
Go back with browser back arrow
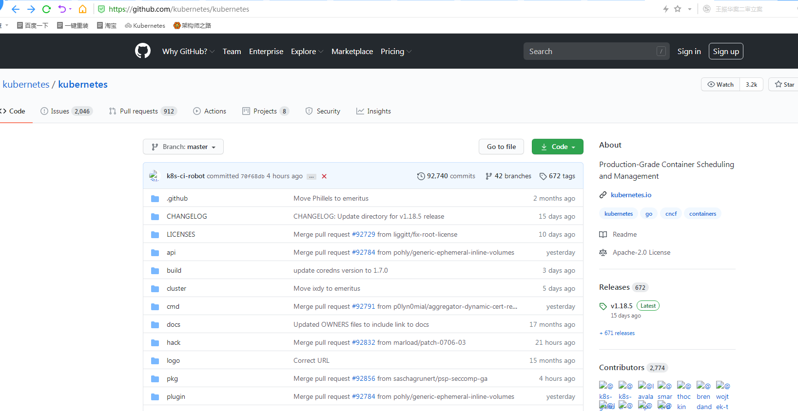tap(16, 9)
